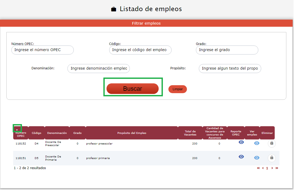The image size is (294, 190).
Task: Go to the previous results page
Action: point(263,168)
